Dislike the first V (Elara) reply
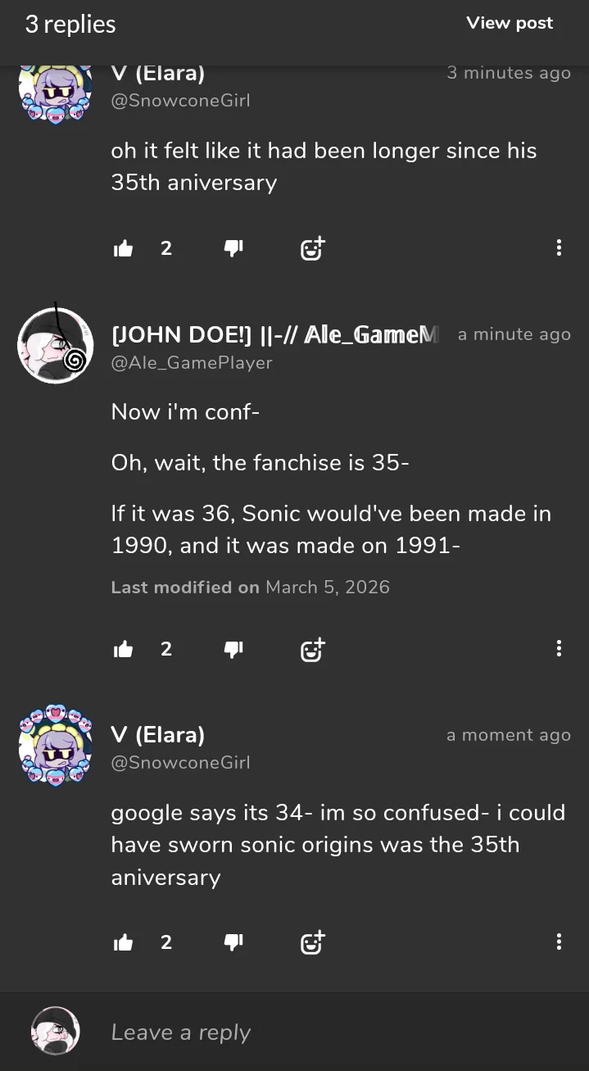This screenshot has height=1071, width=589. click(x=233, y=248)
